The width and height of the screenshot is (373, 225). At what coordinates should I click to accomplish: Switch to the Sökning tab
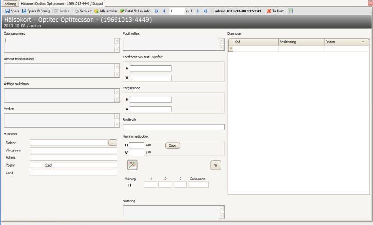click(x=10, y=4)
